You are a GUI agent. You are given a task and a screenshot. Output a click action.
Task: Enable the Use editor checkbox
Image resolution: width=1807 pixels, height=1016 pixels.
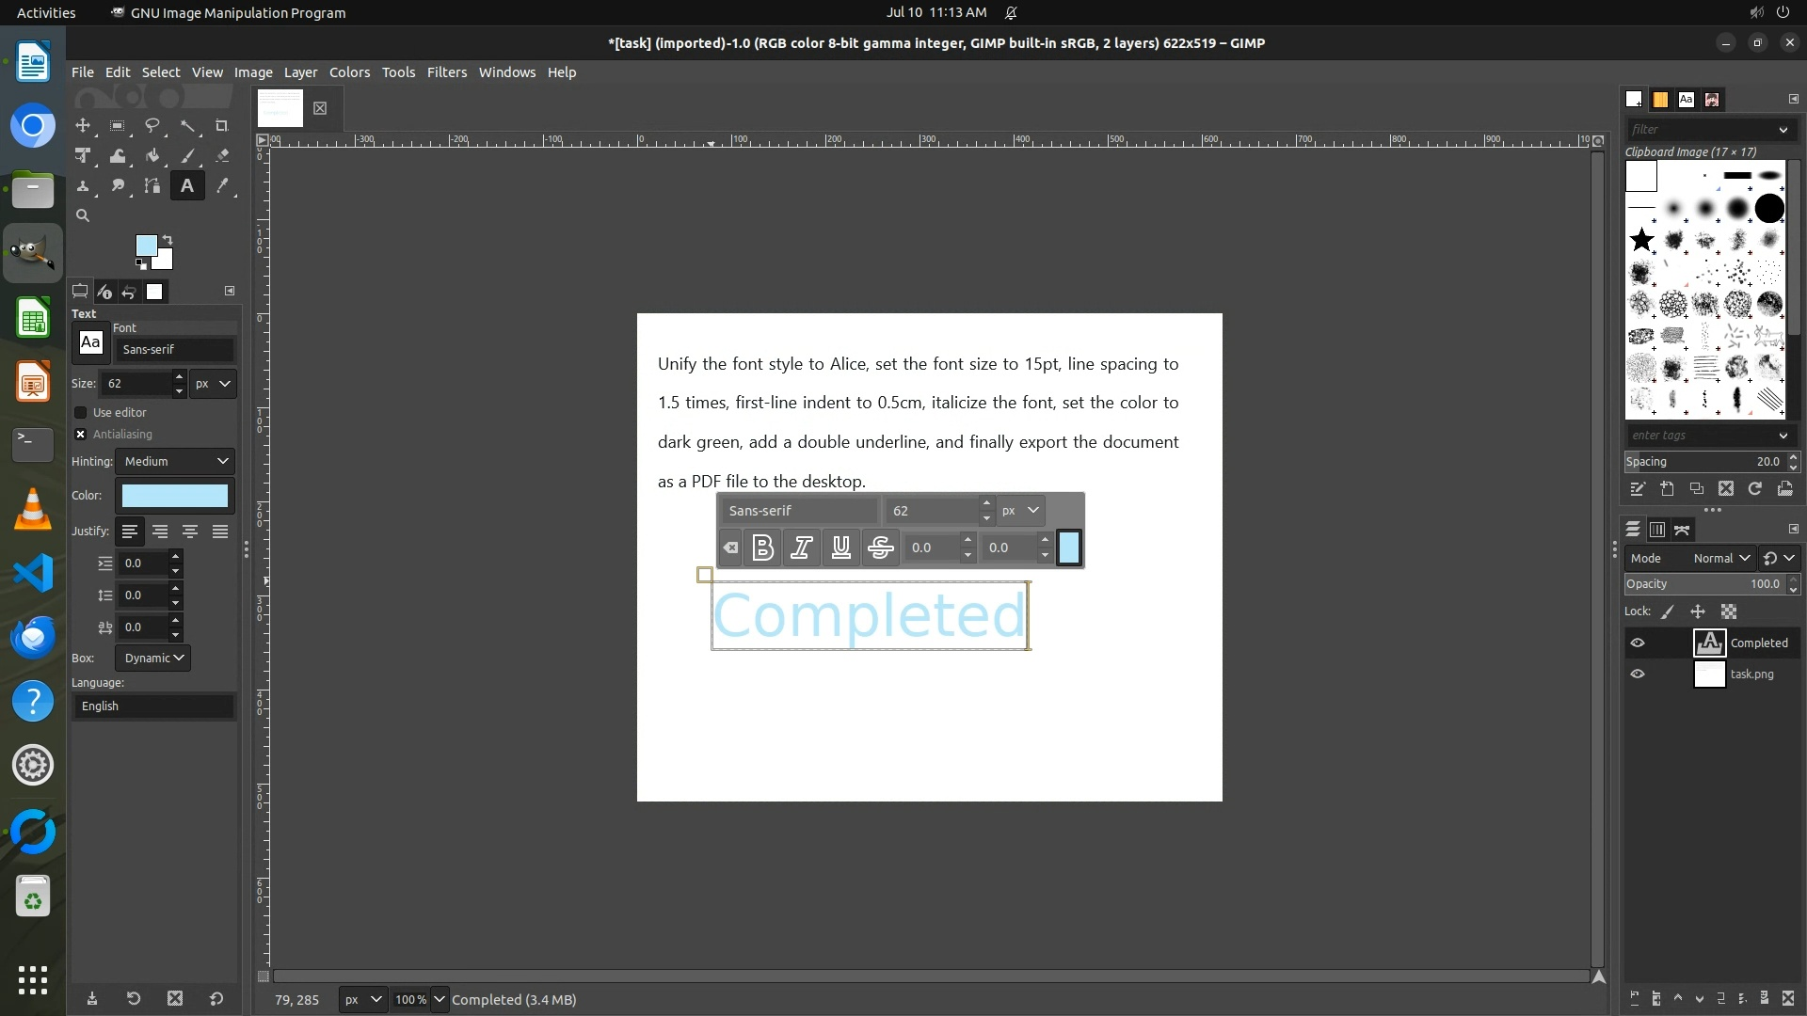tap(81, 412)
